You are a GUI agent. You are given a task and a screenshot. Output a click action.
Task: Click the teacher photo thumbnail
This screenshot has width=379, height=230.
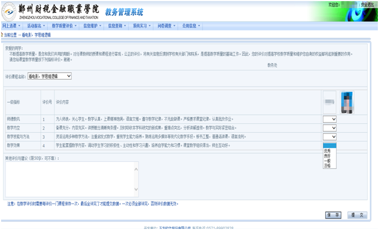click(347, 103)
